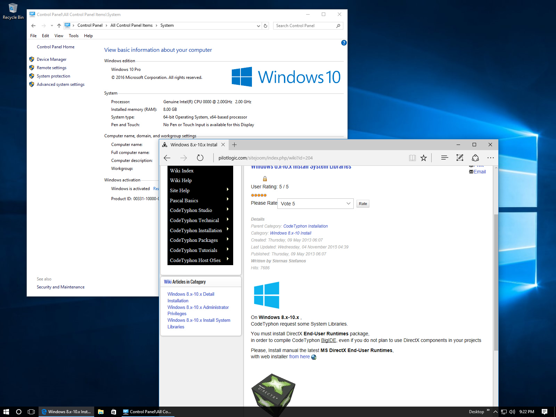
Task: Click the Edge refresh button
Action: point(200,158)
